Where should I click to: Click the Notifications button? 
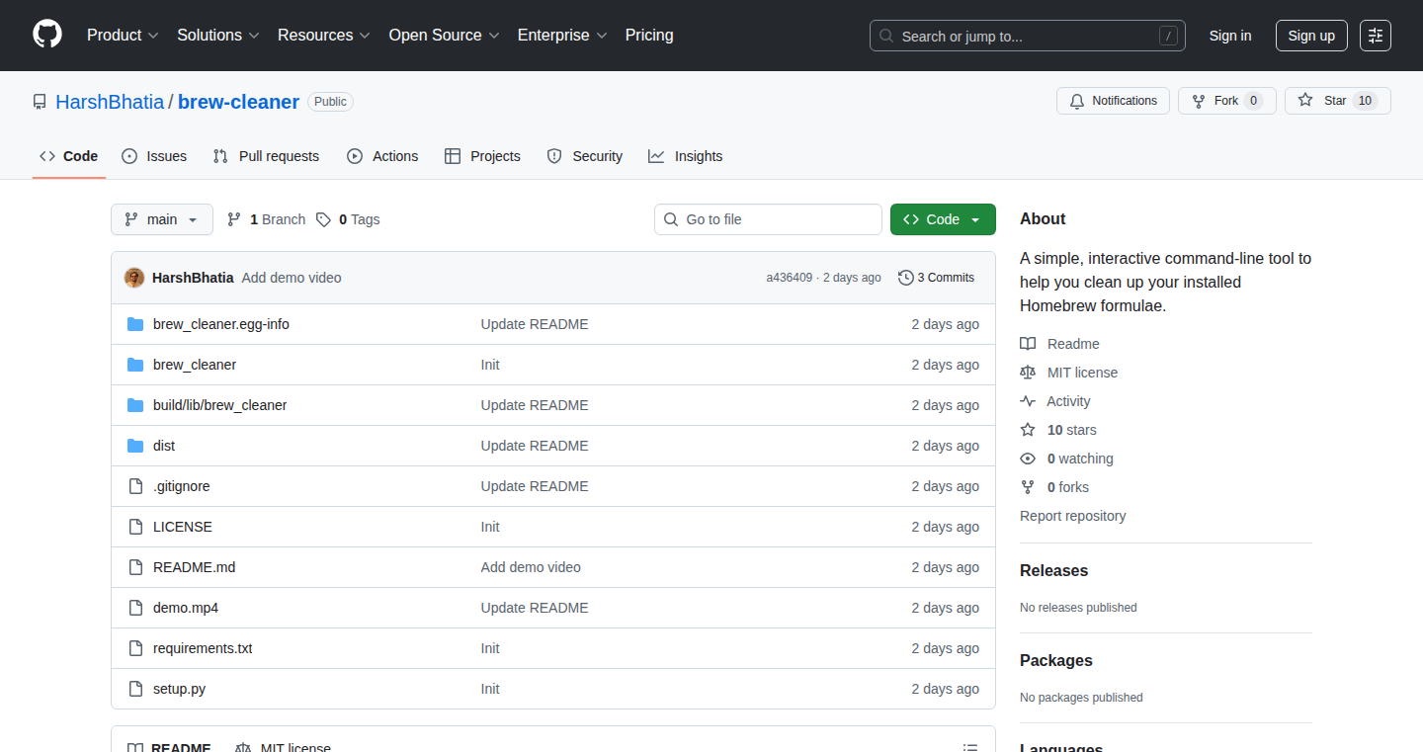[x=1113, y=101]
